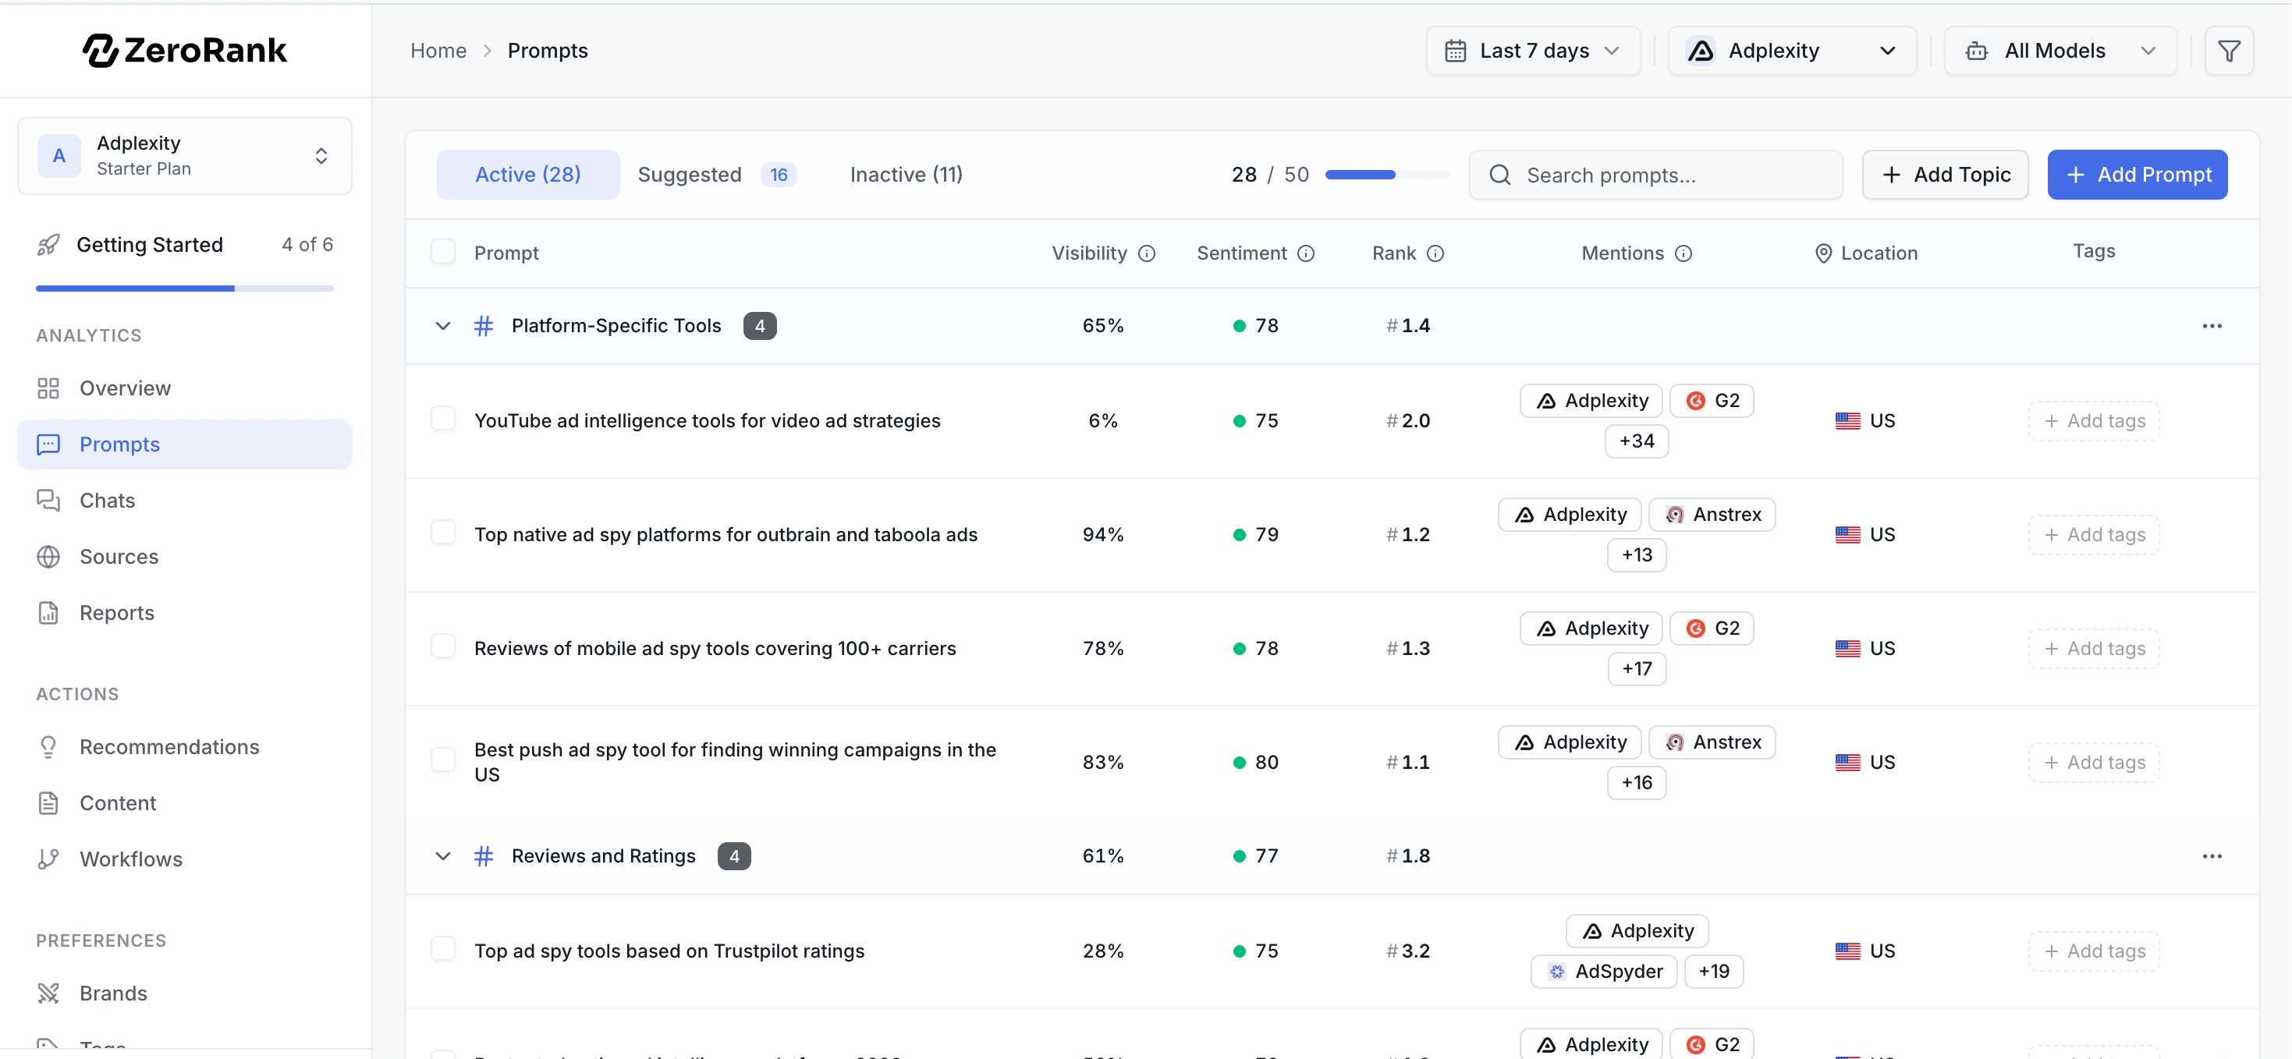
Task: Click the Mentions info icon
Action: pyautogui.click(x=1684, y=253)
